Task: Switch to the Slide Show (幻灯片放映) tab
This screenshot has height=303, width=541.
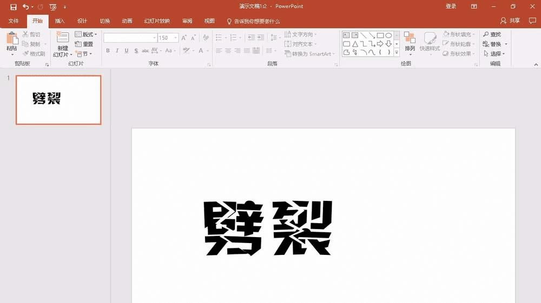Action: pos(157,21)
